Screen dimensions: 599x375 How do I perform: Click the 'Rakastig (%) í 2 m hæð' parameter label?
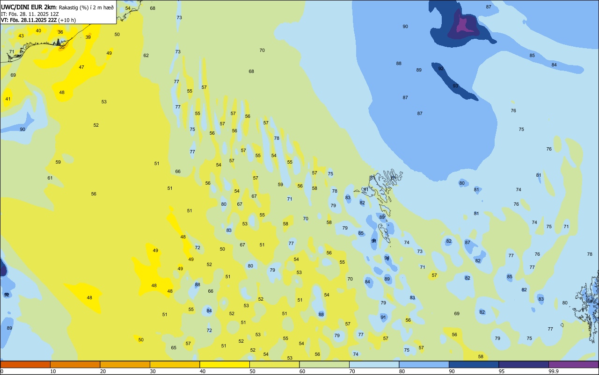(x=86, y=7)
